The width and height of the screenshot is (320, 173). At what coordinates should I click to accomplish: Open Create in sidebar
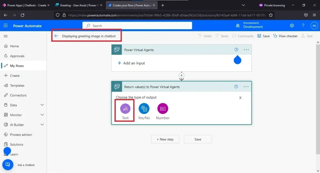point(14,76)
